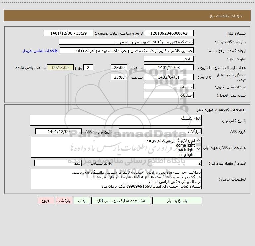Click the need date field 1401/12/09

[59, 131]
